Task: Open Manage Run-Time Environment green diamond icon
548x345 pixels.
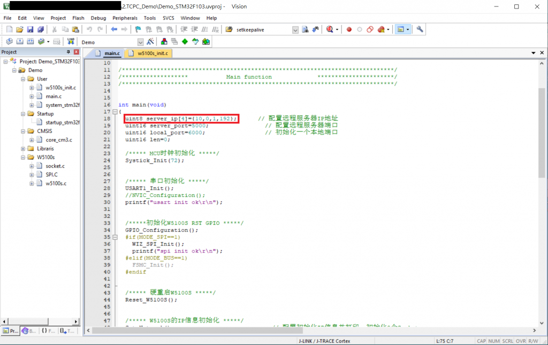Action: click(x=185, y=42)
